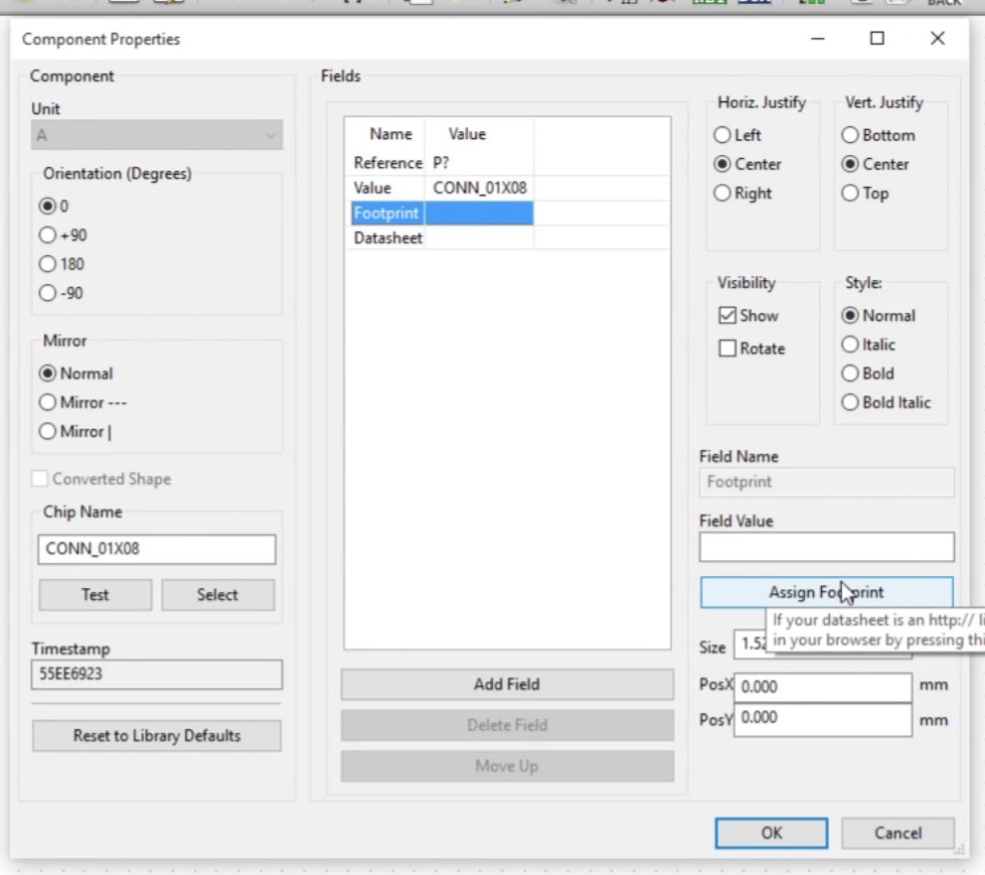This screenshot has width=985, height=875.
Task: Confirm the dialog with OK
Action: (771, 833)
